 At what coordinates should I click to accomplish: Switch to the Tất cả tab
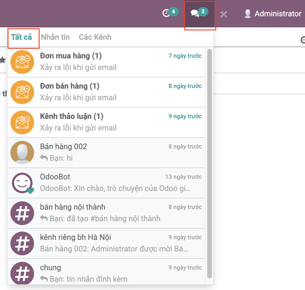click(21, 37)
